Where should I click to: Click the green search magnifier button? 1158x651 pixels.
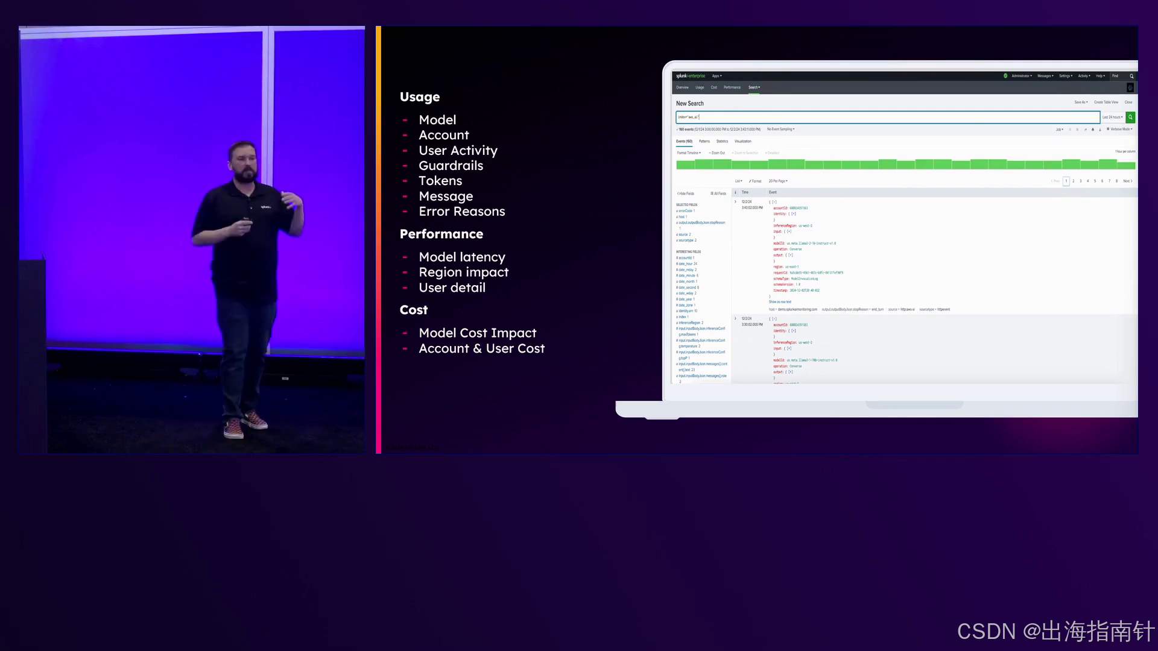pyautogui.click(x=1130, y=118)
